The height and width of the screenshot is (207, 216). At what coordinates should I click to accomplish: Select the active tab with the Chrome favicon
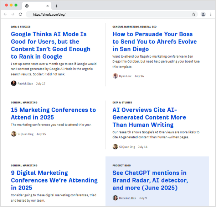pos(37,6)
